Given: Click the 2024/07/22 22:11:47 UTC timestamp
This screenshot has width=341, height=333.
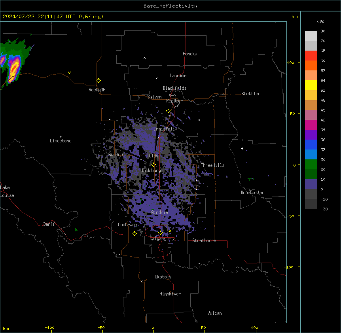Looking at the screenshot, I should (39, 17).
